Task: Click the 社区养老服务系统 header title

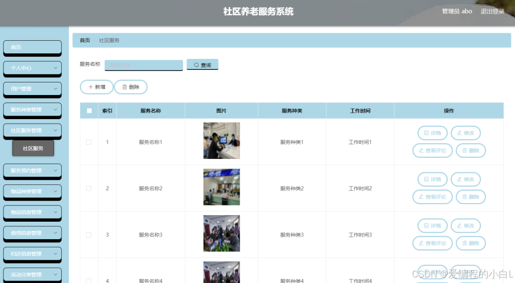Action: (258, 12)
